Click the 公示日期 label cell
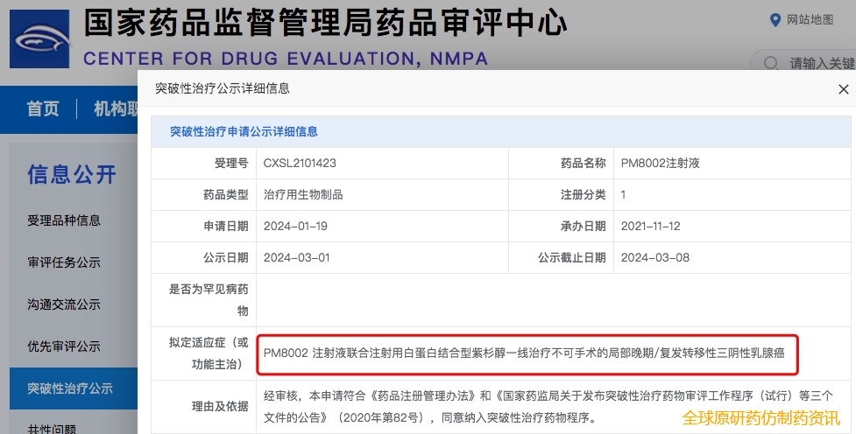Viewport: 856px width, 434px height. pos(203,258)
